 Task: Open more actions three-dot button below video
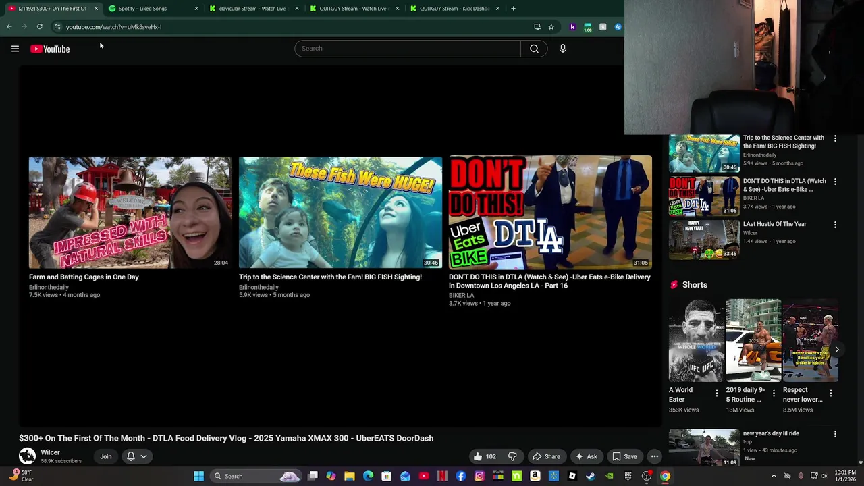pos(654,456)
